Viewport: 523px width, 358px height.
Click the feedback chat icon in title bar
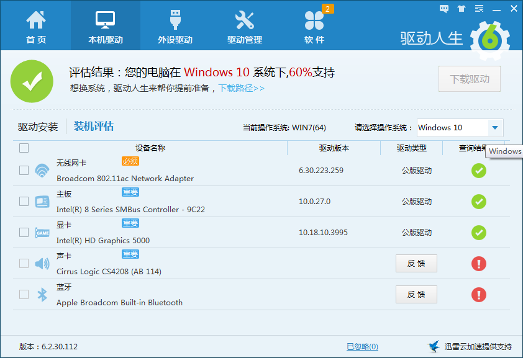(x=444, y=9)
